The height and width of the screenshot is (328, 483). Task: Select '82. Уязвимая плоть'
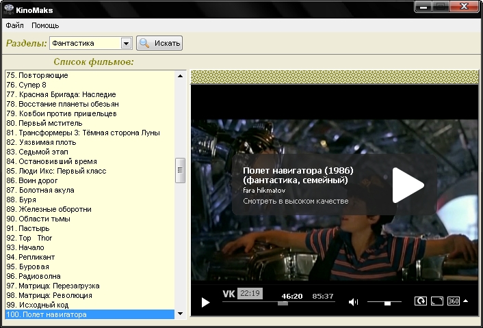(x=90, y=142)
